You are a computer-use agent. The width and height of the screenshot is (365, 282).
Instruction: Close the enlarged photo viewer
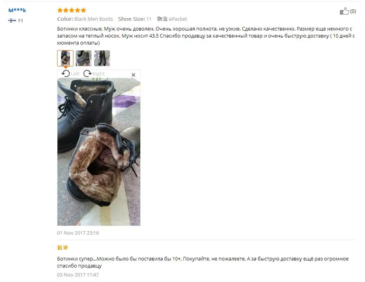[x=133, y=75]
